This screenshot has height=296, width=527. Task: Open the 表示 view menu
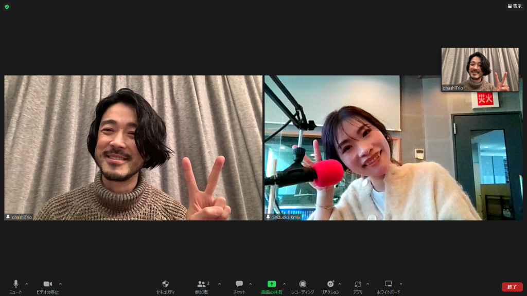(x=514, y=6)
